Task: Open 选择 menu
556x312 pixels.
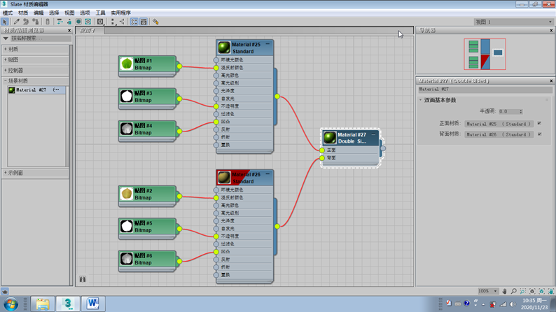Action: point(54,13)
